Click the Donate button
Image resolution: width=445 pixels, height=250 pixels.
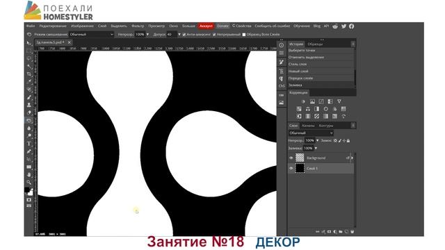222,26
